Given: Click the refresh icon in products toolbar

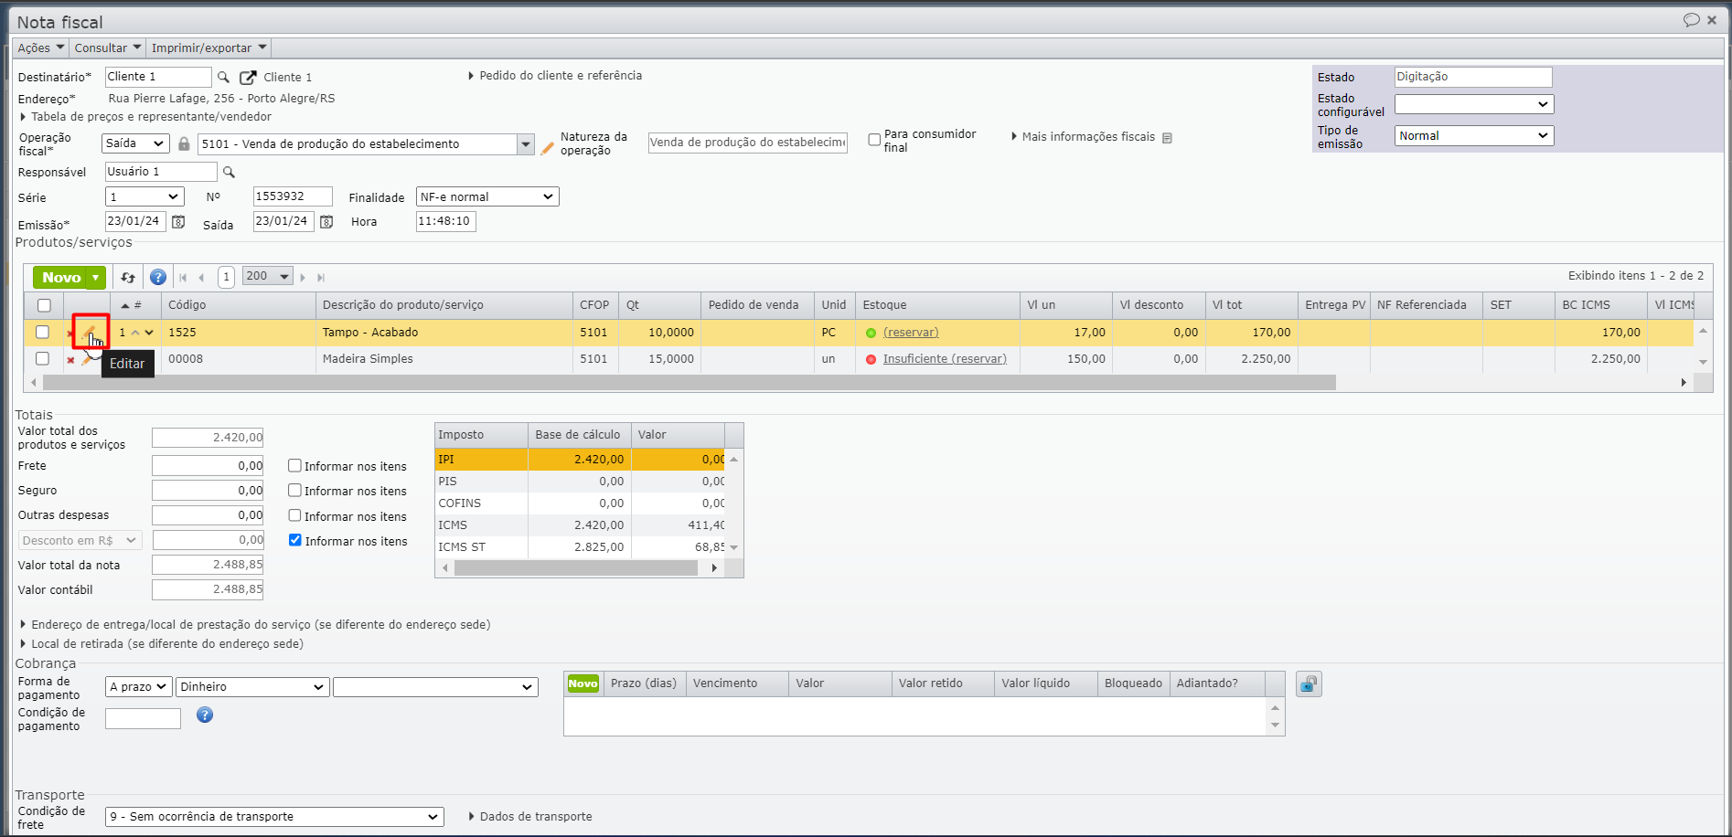Looking at the screenshot, I should tap(128, 278).
